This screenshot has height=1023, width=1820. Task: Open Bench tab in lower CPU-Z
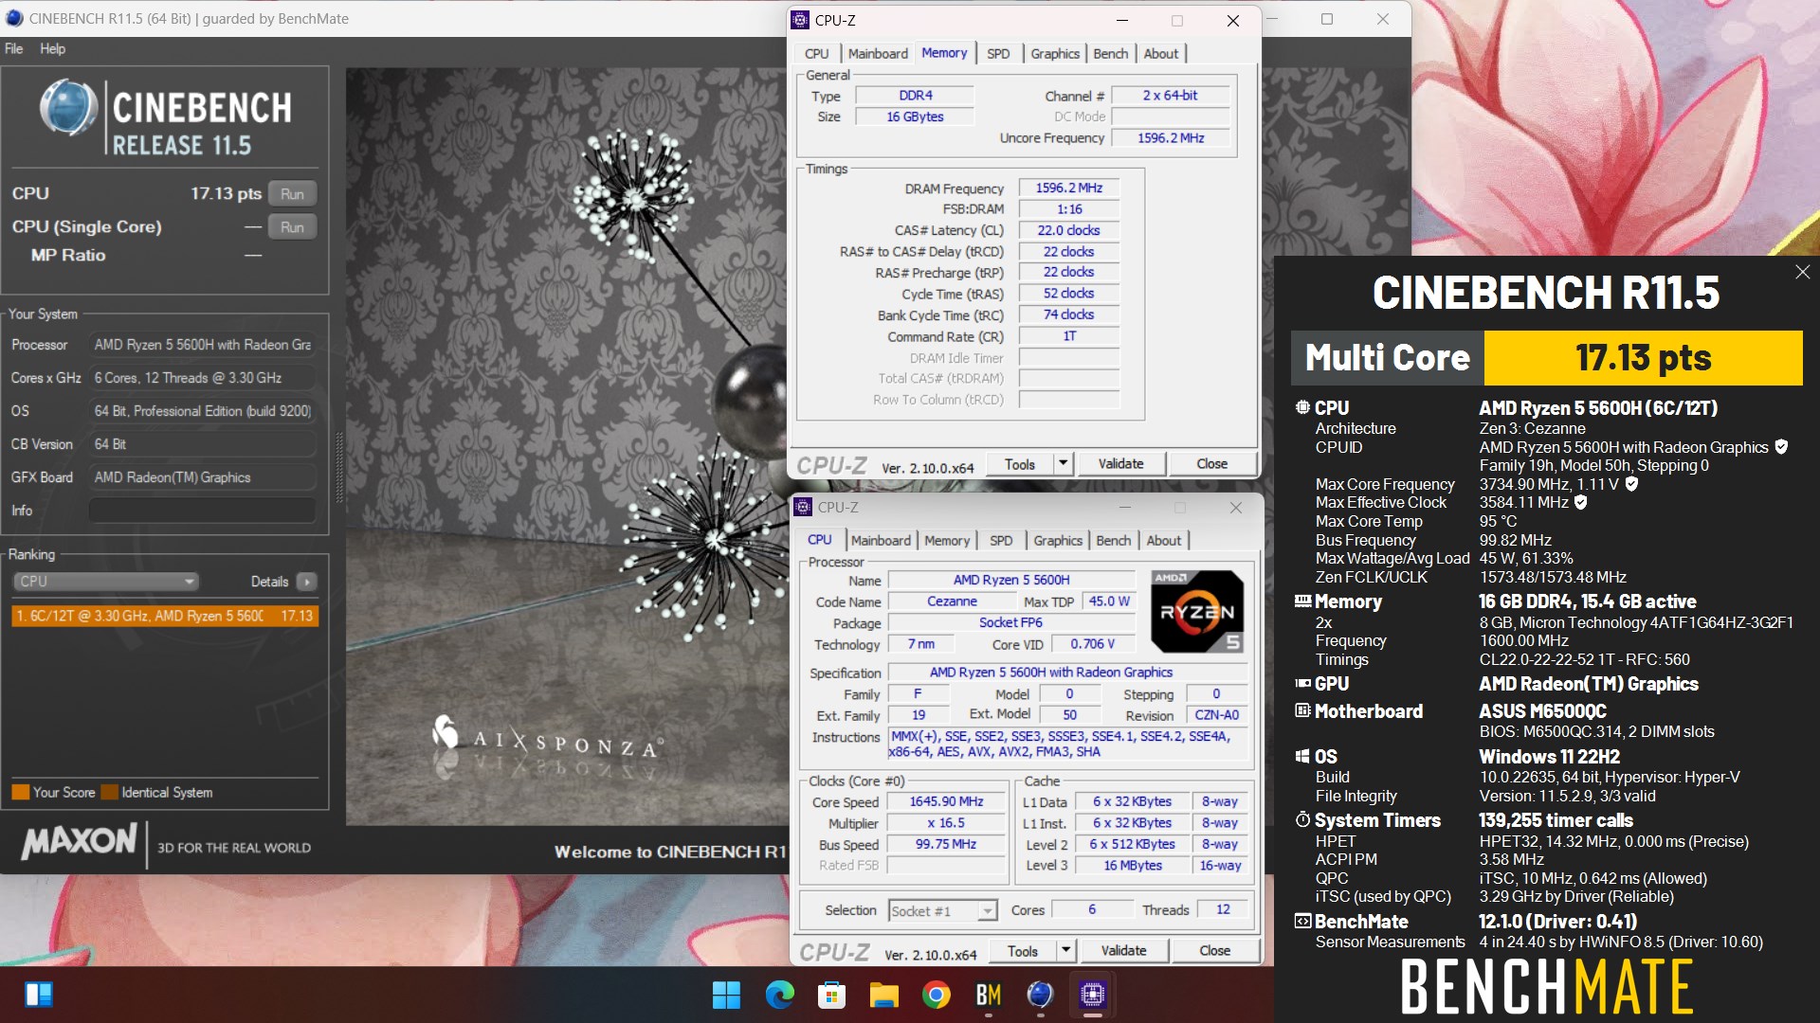click(x=1113, y=540)
